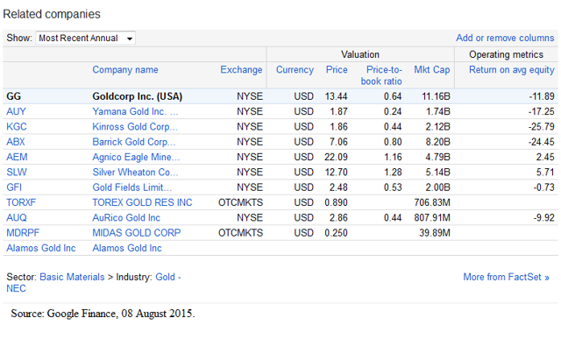561x346 pixels.
Task: Open the AUQ ticker link
Action: pyautogui.click(x=17, y=218)
